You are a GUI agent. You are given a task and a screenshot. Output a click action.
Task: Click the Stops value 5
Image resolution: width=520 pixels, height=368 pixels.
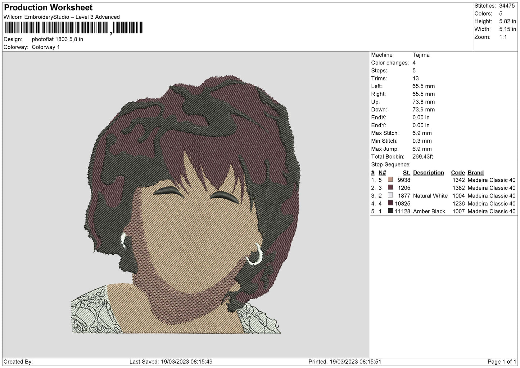pyautogui.click(x=414, y=71)
